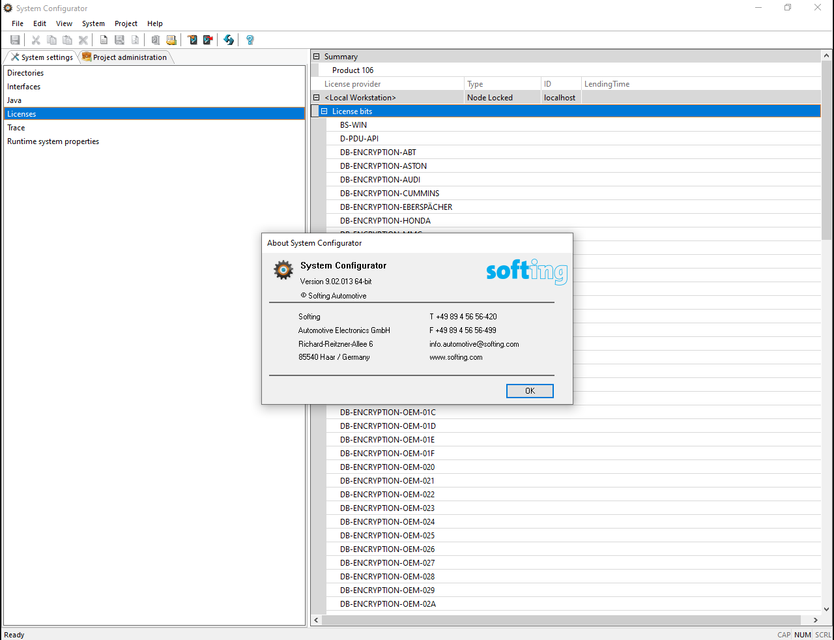Click the Paste clipboard icon
This screenshot has height=640, width=834.
pos(67,40)
